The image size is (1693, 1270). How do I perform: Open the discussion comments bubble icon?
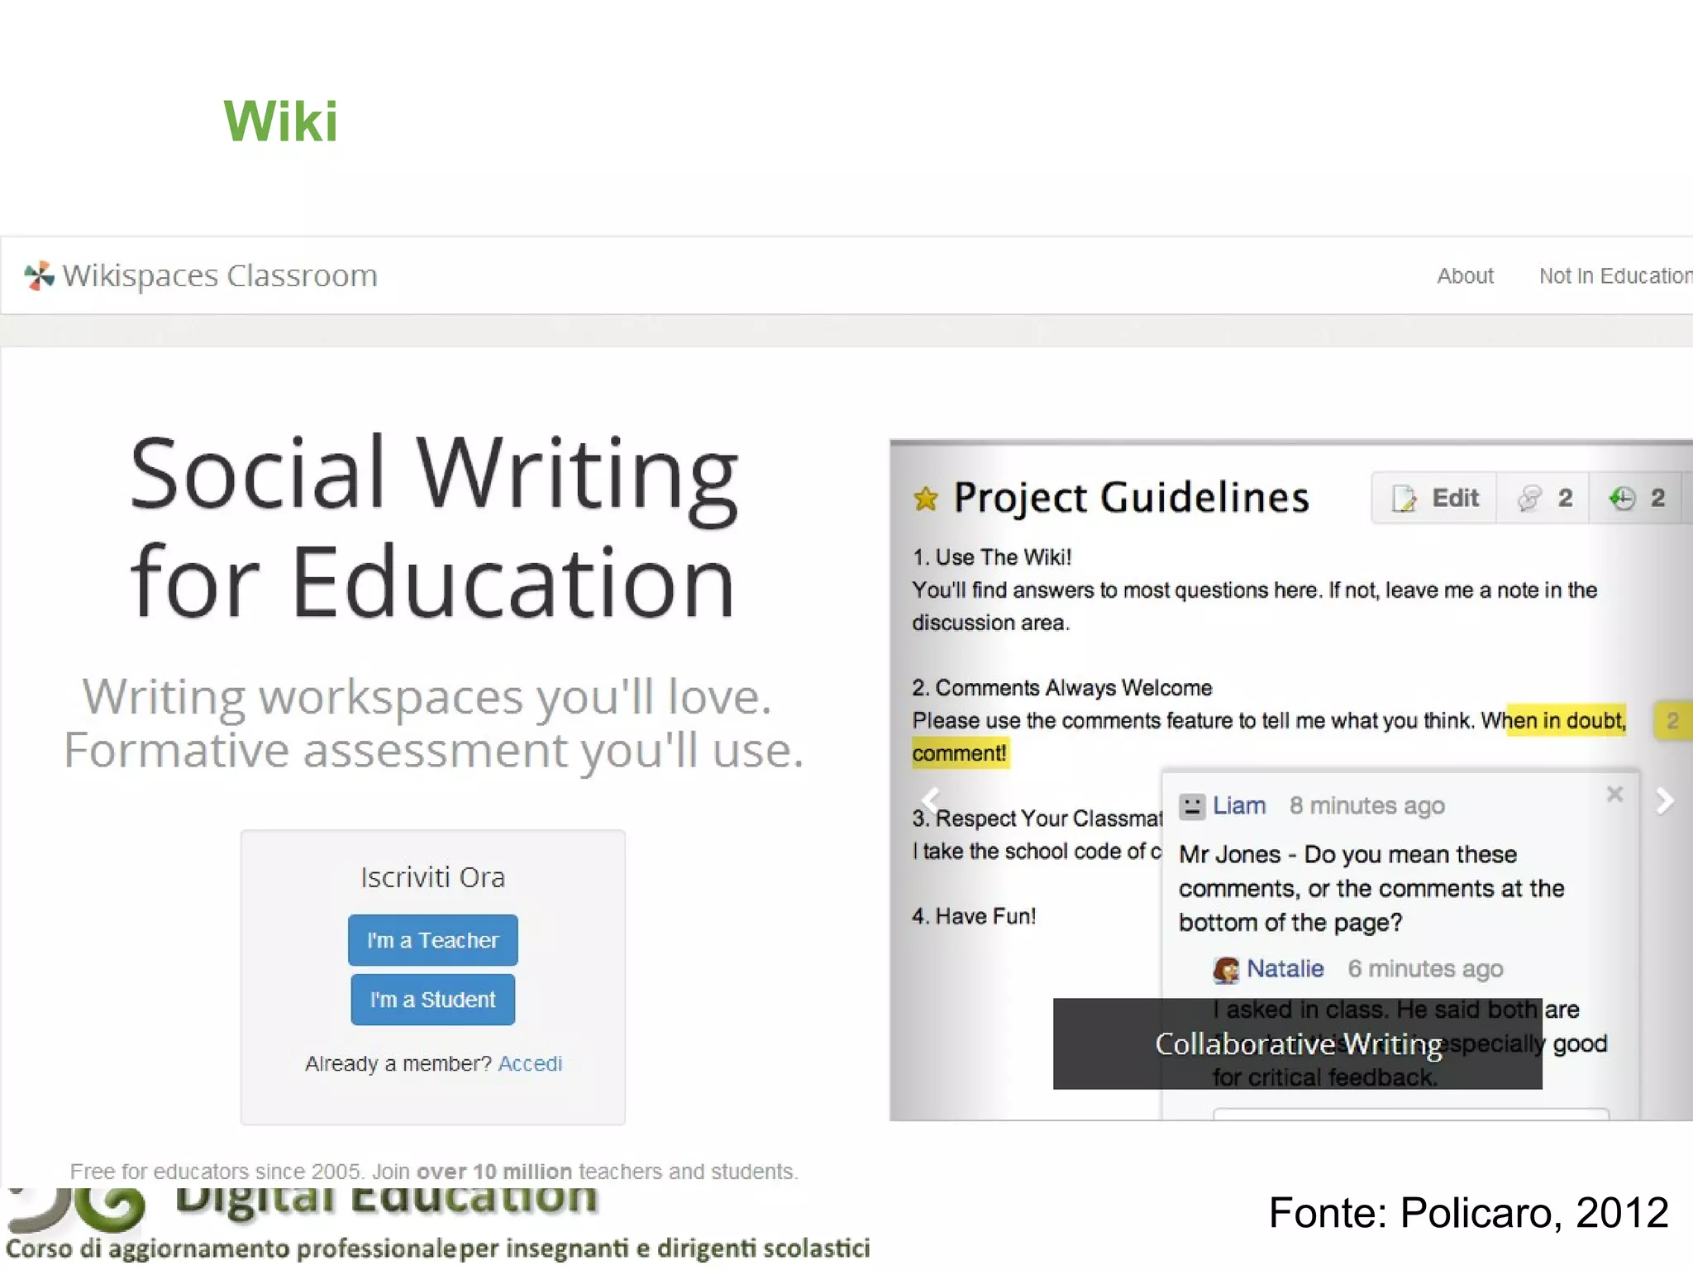pyautogui.click(x=1530, y=499)
